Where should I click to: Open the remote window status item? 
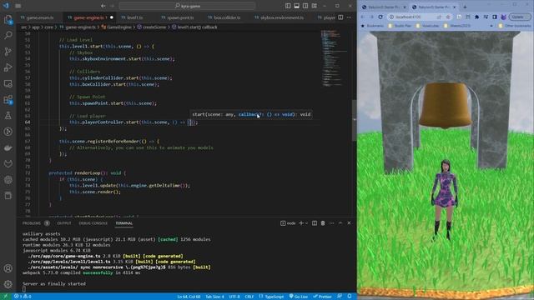6,297
